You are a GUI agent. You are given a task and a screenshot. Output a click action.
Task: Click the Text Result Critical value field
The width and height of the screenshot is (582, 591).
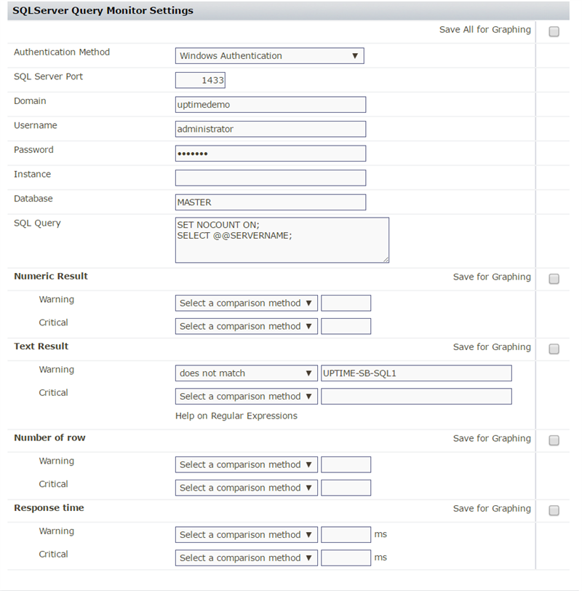click(416, 397)
